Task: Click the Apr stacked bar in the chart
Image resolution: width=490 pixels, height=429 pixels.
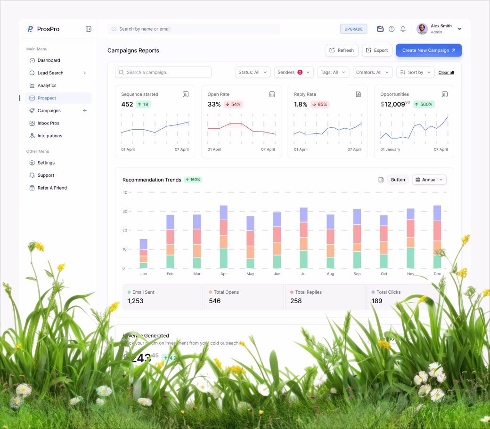Action: coord(223,237)
